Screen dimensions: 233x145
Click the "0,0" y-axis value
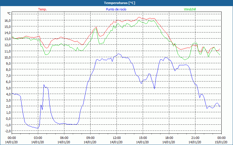coord(8,119)
